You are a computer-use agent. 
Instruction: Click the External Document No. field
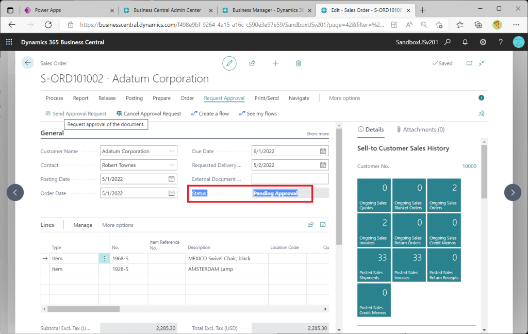pyautogui.click(x=290, y=179)
